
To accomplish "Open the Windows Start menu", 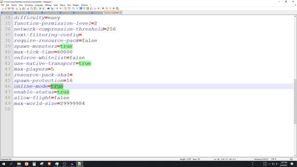I will click(x=4, y=164).
